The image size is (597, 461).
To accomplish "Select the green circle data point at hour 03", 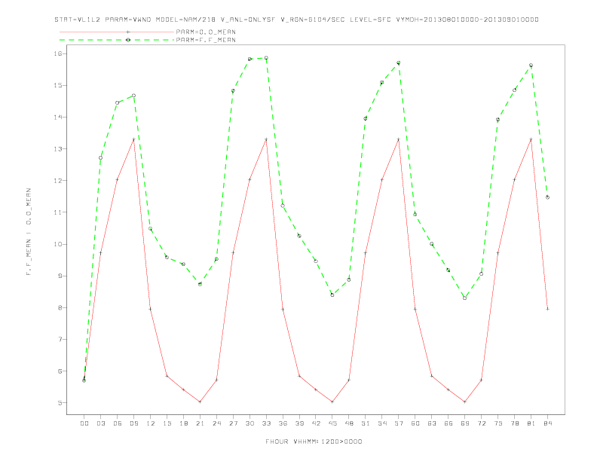I will pos(100,158).
